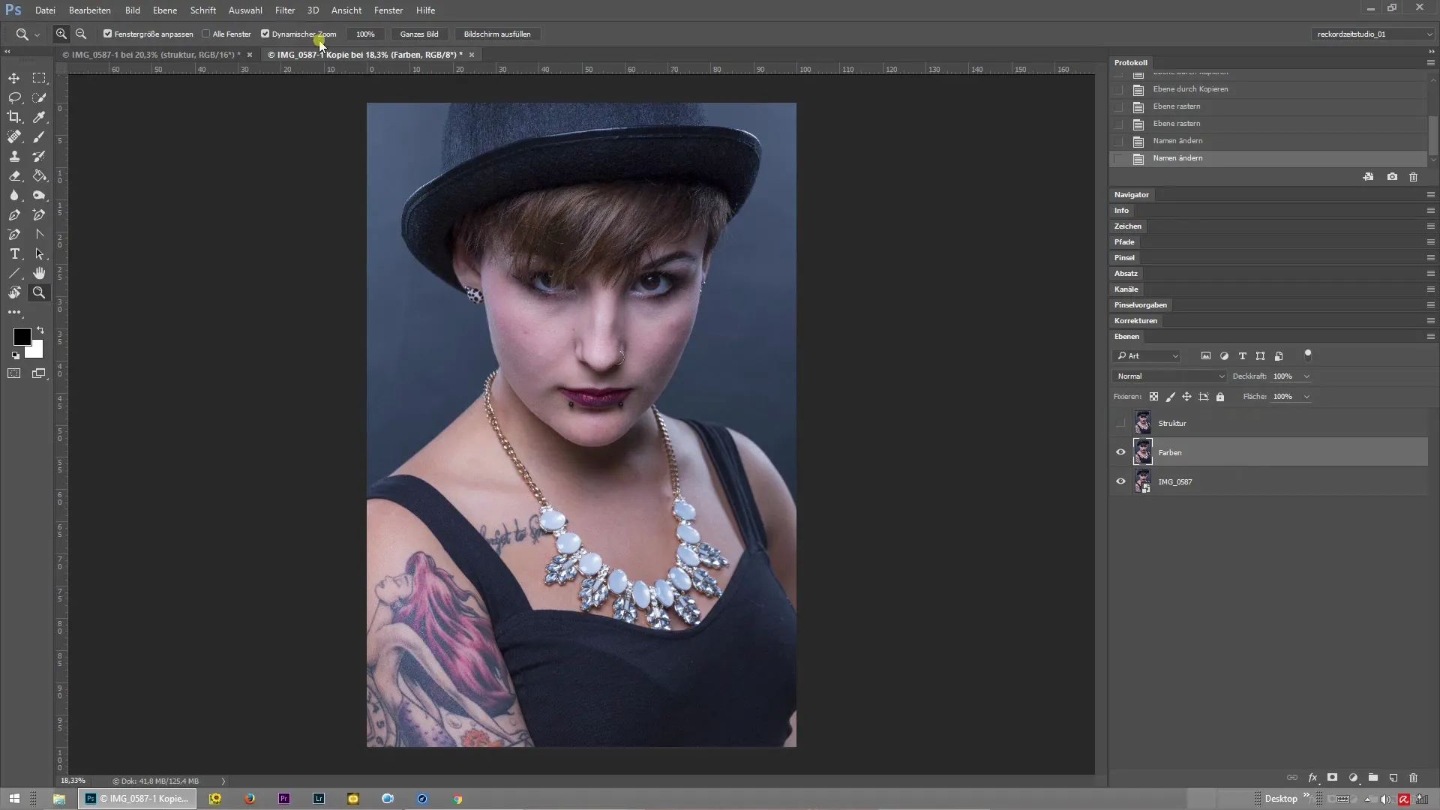Lock all layer attributes
This screenshot has width=1440, height=810.
click(1220, 397)
